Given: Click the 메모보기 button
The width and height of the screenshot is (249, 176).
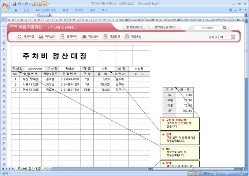Looking at the screenshot, I should coord(112,37).
